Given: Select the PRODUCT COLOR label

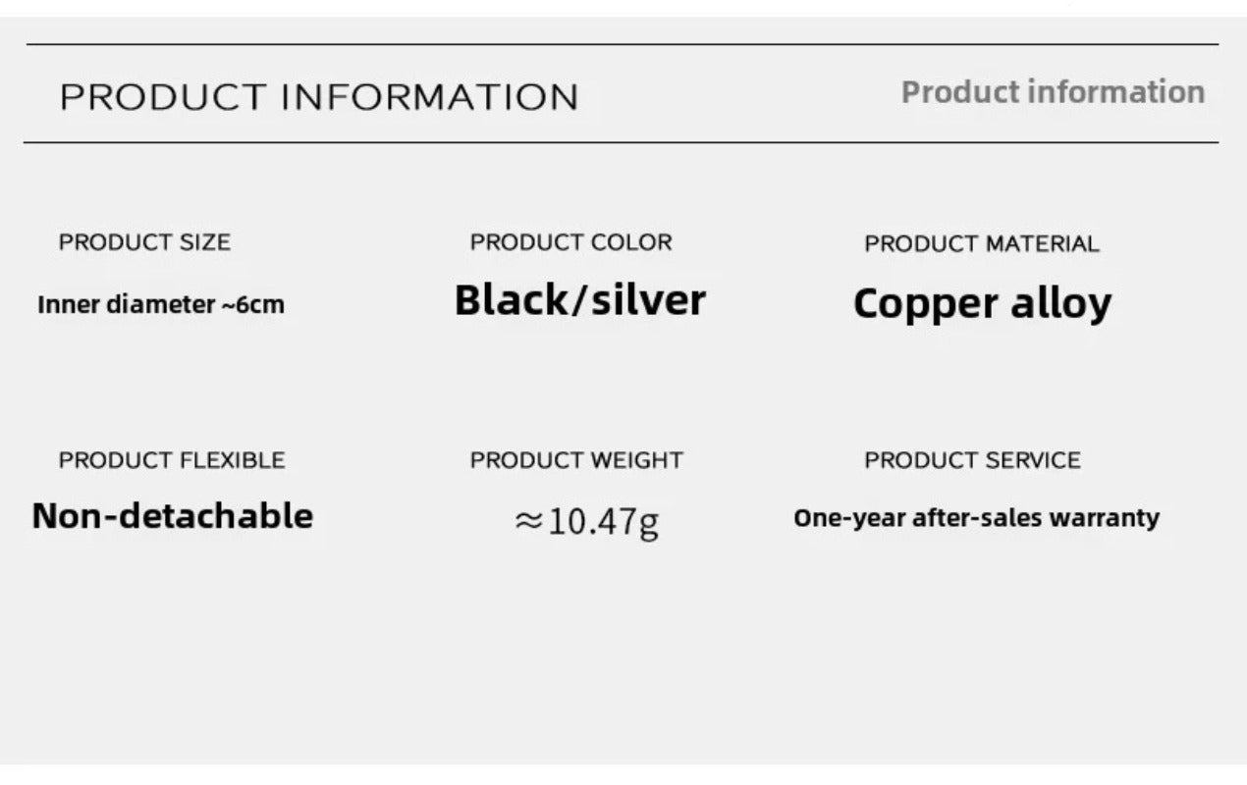Looking at the screenshot, I should pyautogui.click(x=570, y=242).
